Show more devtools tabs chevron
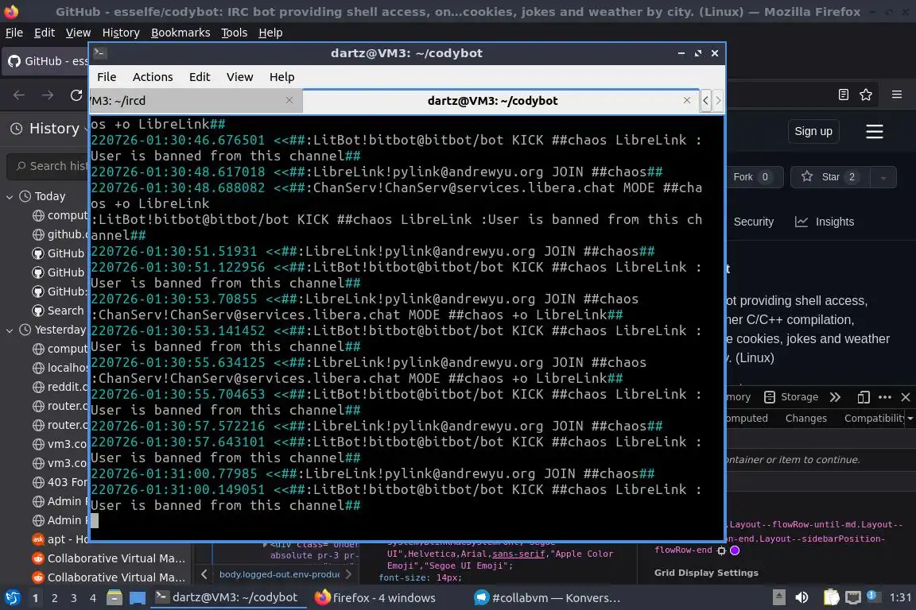 click(x=836, y=397)
